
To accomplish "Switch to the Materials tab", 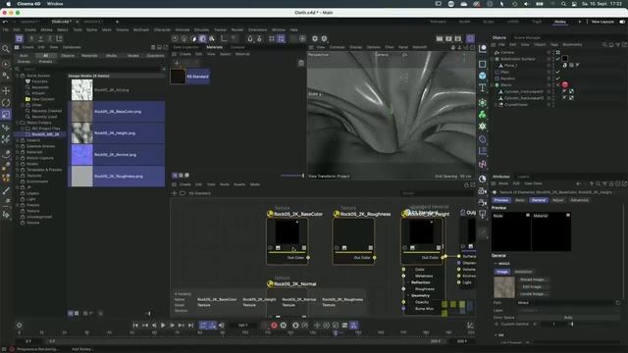I will [x=214, y=47].
